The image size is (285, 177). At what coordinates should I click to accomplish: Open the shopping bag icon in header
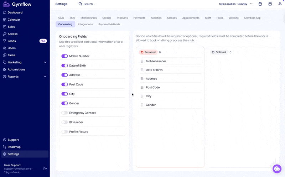[x=270, y=4]
